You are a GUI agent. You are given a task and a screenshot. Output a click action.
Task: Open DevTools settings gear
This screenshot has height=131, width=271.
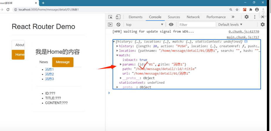pyautogui.click(x=246, y=17)
